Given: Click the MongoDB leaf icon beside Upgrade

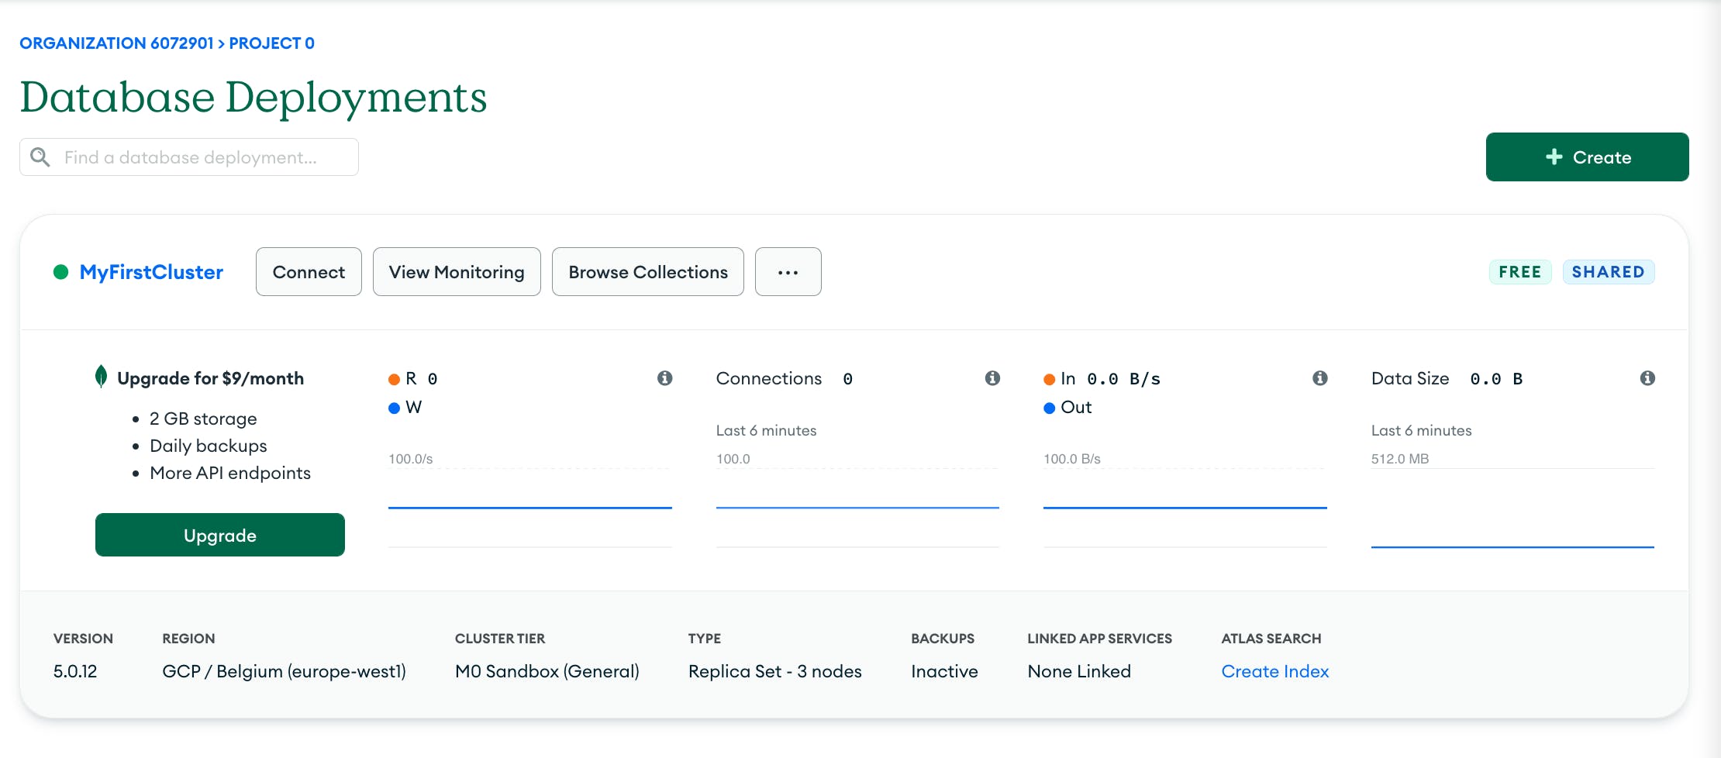Looking at the screenshot, I should (101, 377).
